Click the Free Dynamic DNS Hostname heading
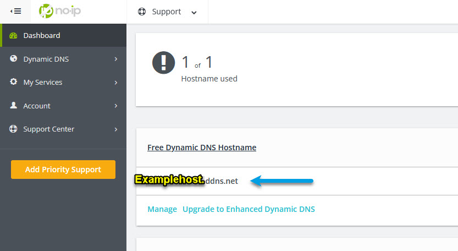 [202, 148]
